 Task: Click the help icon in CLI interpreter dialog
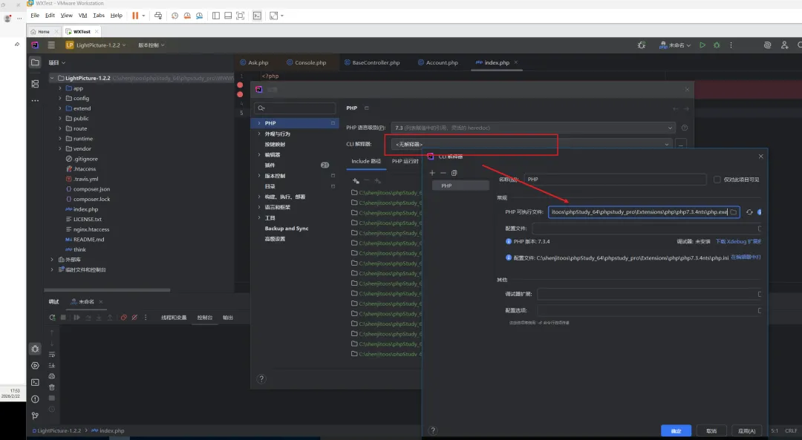click(x=433, y=430)
